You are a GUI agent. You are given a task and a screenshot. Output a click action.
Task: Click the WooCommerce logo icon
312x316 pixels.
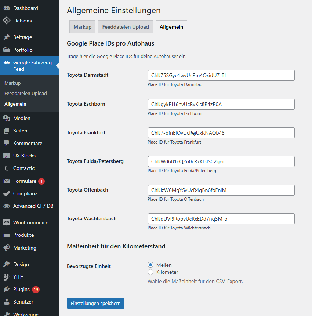(7, 222)
